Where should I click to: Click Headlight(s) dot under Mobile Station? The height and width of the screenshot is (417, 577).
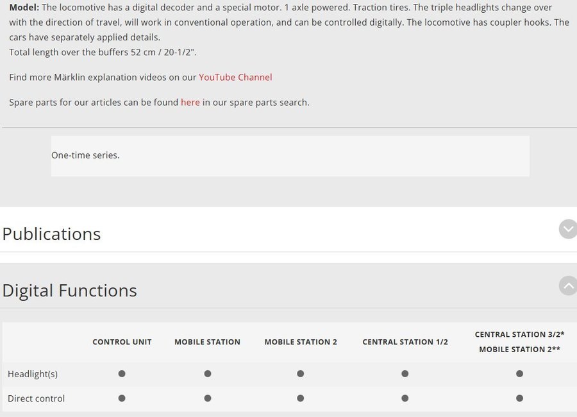[x=207, y=373]
